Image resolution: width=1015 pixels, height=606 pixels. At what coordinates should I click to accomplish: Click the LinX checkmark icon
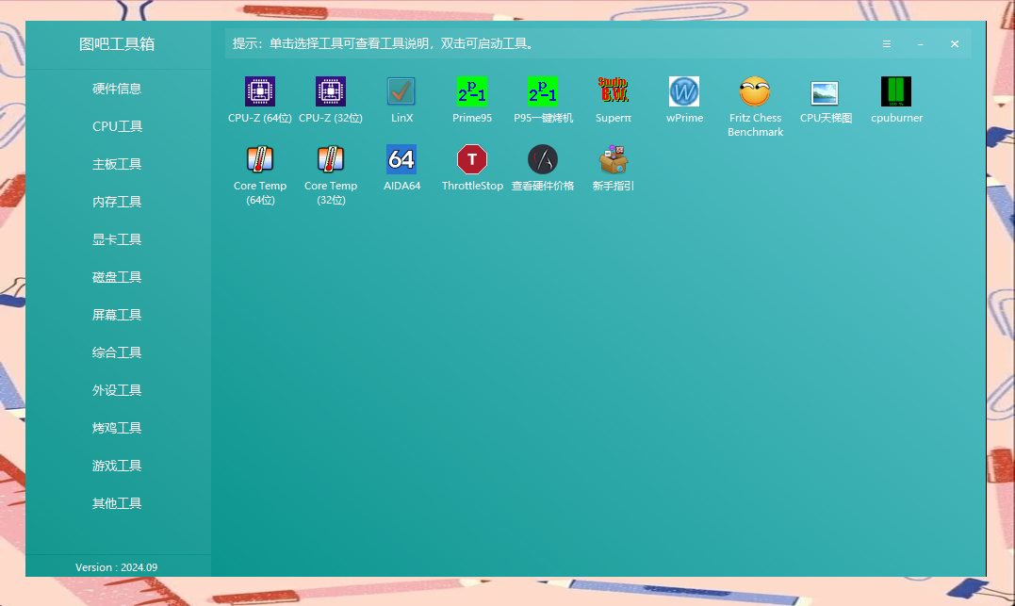pyautogui.click(x=401, y=91)
